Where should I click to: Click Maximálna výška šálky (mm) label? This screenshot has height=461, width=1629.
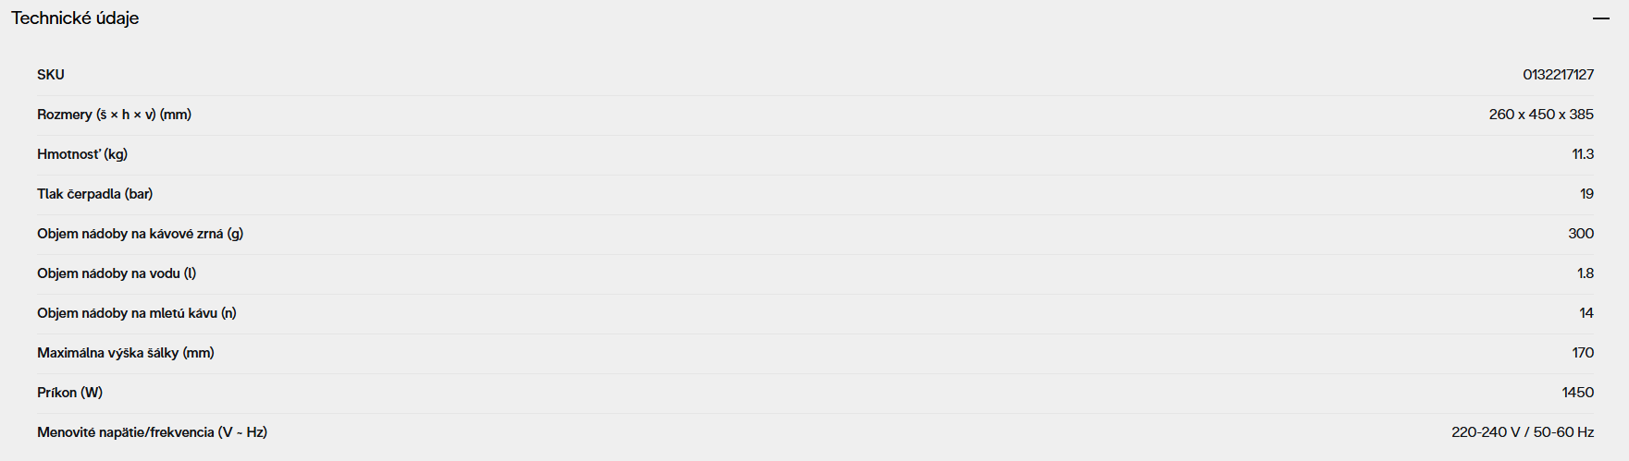tap(125, 353)
